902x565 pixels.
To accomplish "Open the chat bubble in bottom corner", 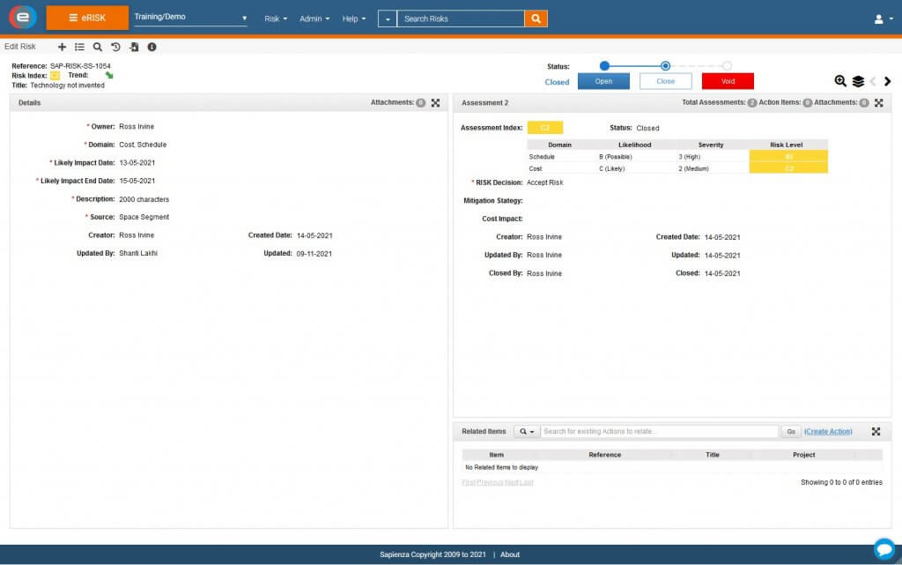I will pyautogui.click(x=884, y=548).
